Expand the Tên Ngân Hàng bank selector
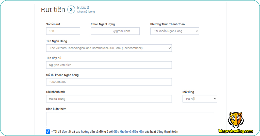 coord(109,48)
